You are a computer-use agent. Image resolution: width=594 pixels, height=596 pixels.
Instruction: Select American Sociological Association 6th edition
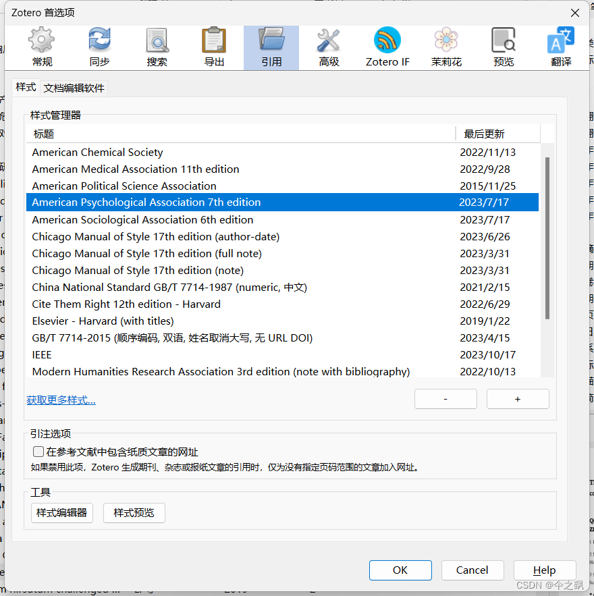tap(282, 219)
